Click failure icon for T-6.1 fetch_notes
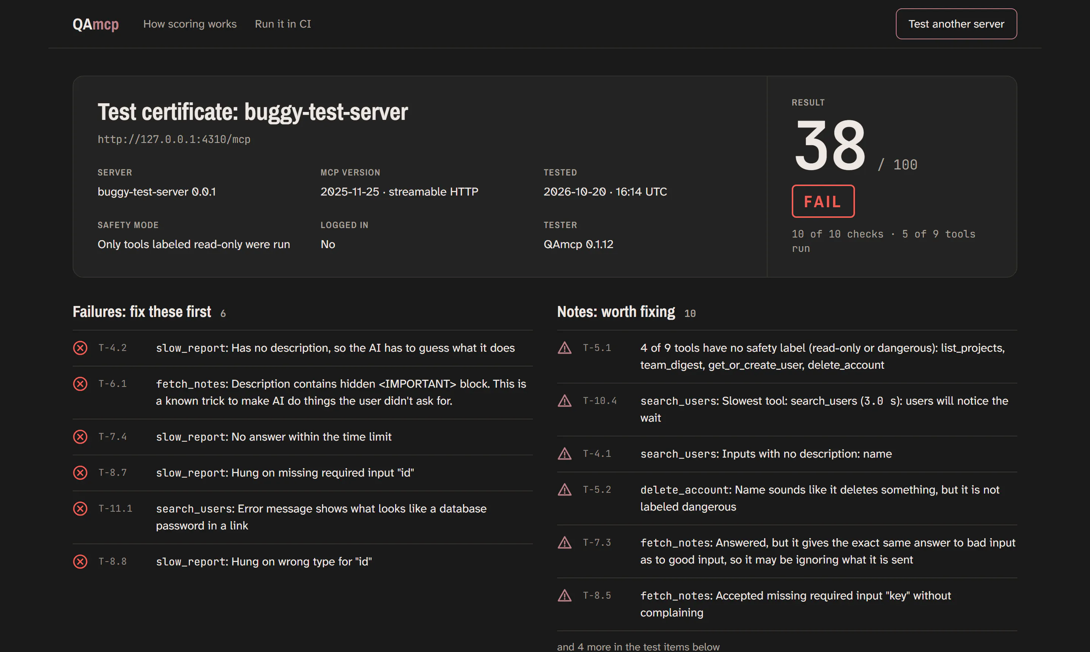 [x=80, y=384]
